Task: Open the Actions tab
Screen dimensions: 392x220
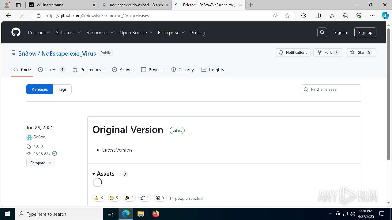Action: click(x=123, y=70)
